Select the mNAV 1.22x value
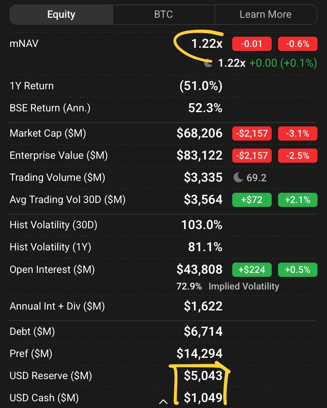 (x=207, y=44)
